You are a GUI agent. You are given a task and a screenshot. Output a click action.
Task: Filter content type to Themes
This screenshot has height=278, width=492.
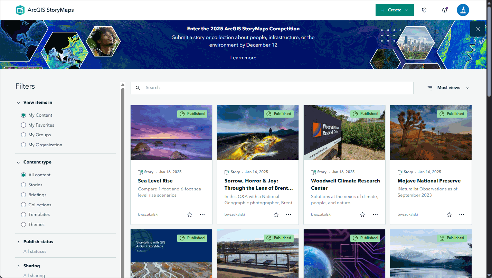(x=23, y=225)
